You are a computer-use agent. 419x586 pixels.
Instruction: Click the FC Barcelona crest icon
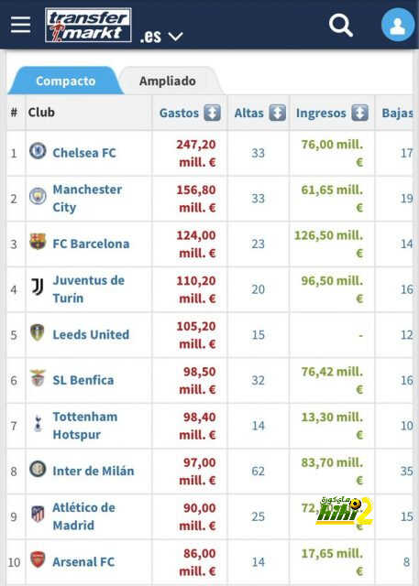(38, 242)
